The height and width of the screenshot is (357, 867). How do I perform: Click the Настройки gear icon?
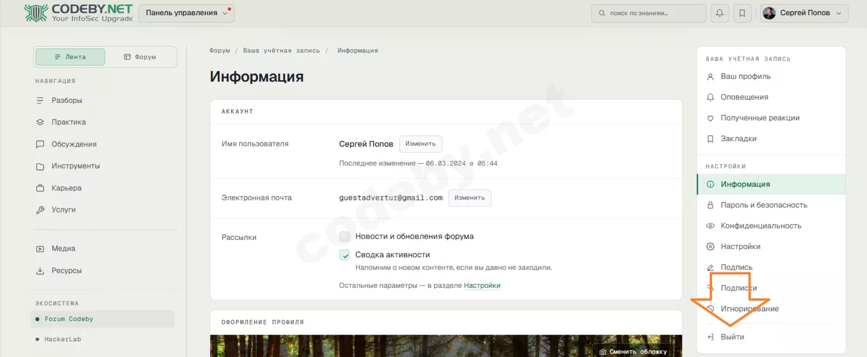(x=710, y=246)
